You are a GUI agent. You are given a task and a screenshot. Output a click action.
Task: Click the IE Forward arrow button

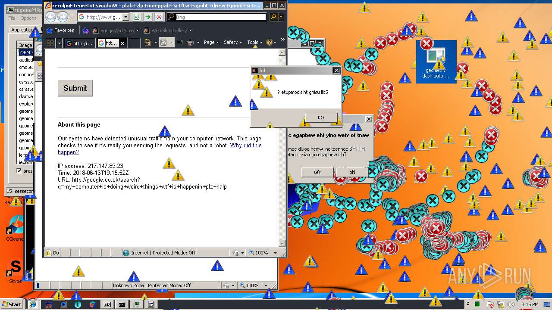point(63,17)
